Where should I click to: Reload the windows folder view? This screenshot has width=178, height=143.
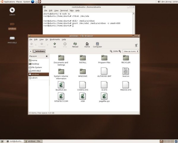coord(75,45)
